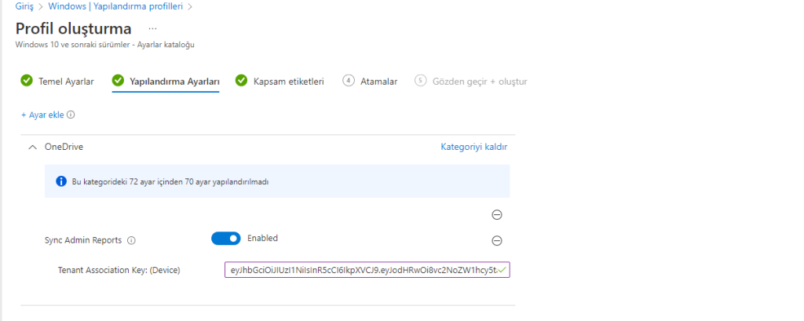Open the ellipsis menu beside Profil oluşturma
The image size is (804, 321).
152,28
